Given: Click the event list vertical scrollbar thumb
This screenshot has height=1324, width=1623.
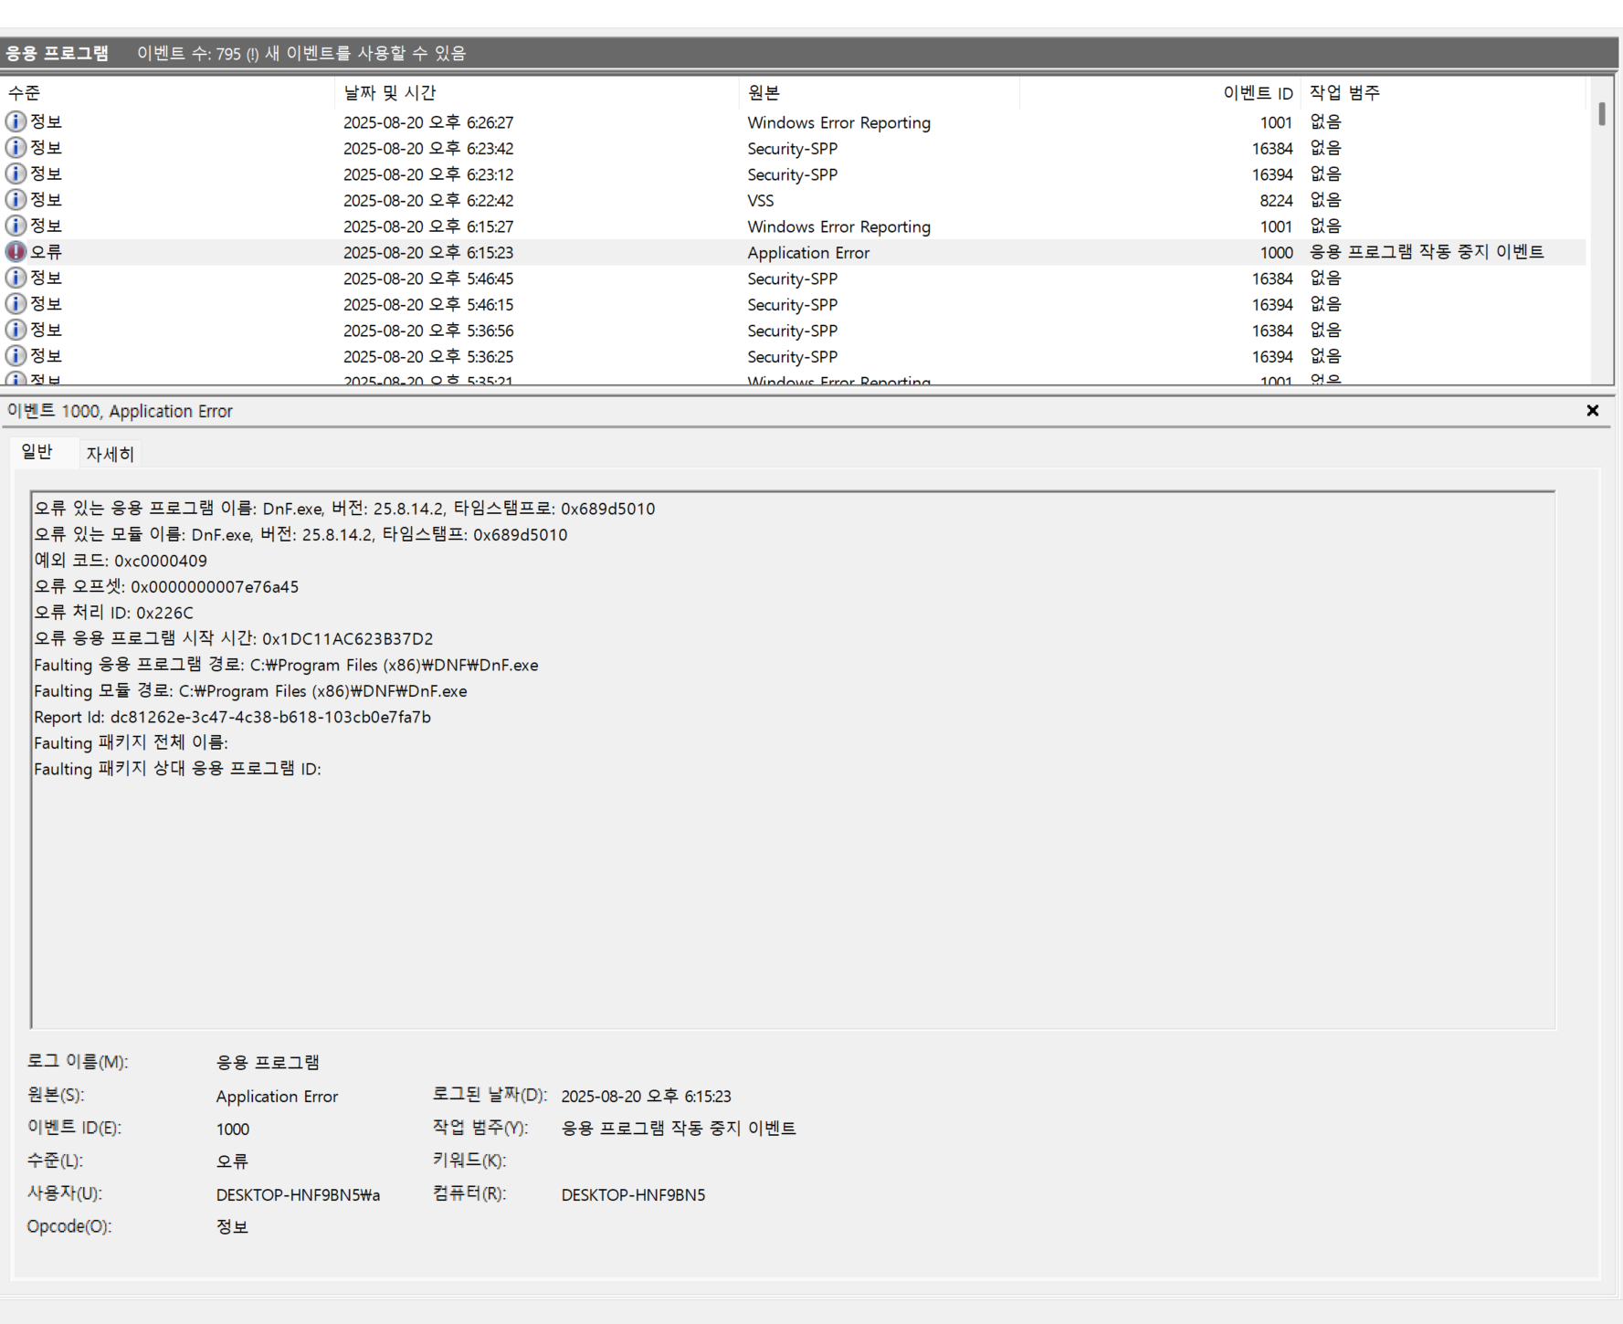Looking at the screenshot, I should pos(1602,113).
